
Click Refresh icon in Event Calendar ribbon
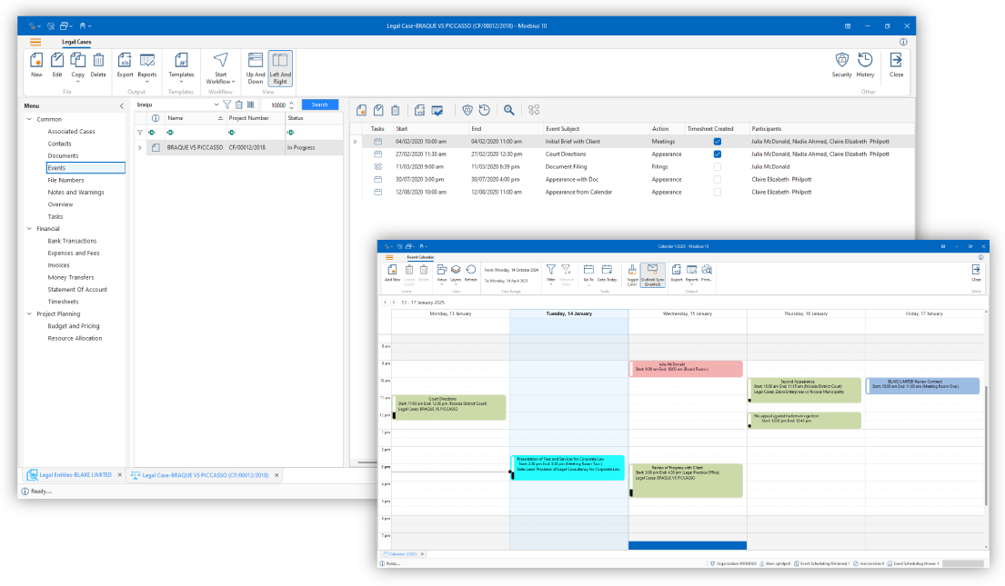tap(470, 272)
